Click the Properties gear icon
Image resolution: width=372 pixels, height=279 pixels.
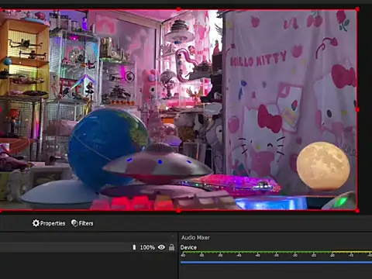tap(36, 223)
